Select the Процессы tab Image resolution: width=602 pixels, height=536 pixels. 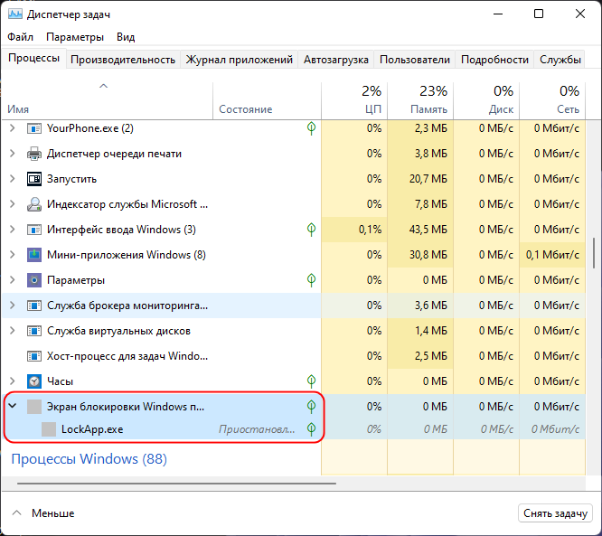33,59
